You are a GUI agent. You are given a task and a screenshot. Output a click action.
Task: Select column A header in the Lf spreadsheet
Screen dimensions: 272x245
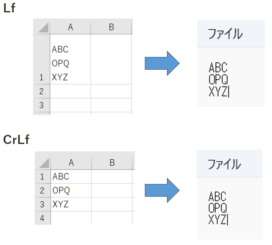[70, 27]
